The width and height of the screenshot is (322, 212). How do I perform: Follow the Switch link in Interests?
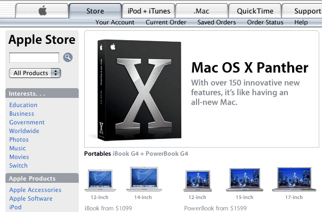point(18,165)
